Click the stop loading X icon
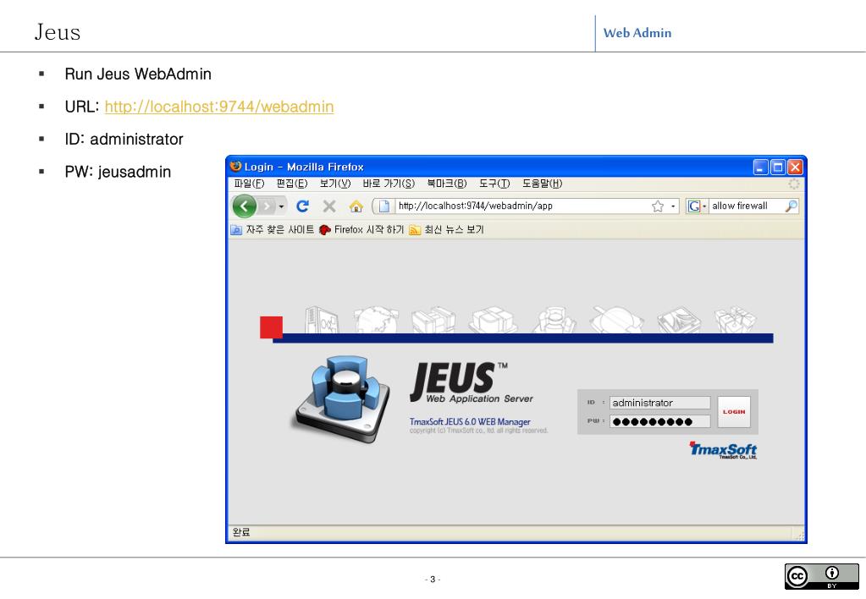Viewport: 866px width, 599px height. (329, 206)
